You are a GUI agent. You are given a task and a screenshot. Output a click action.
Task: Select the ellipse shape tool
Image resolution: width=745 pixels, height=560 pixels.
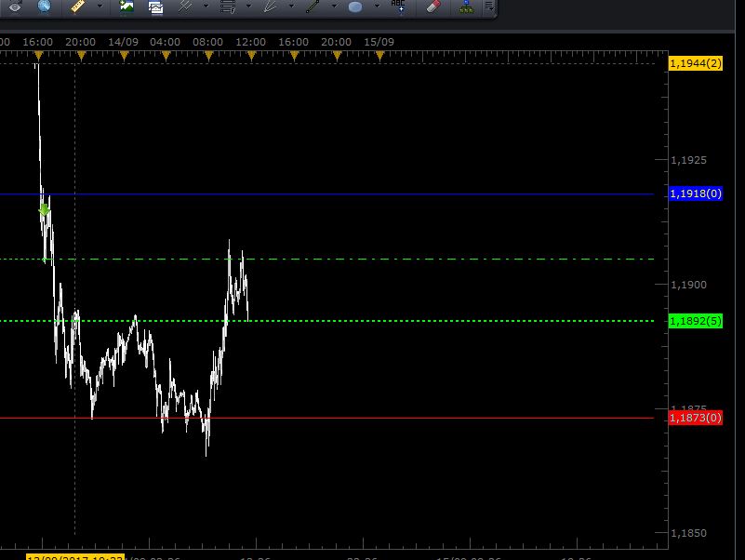click(x=355, y=7)
